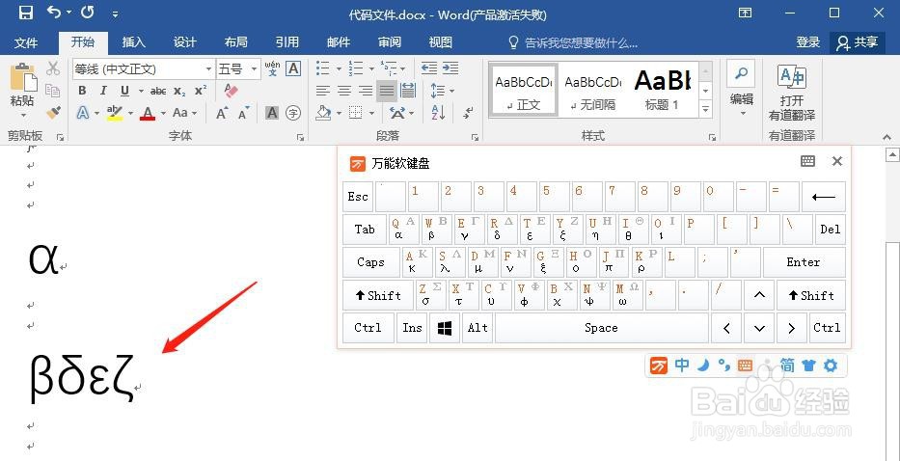The height and width of the screenshot is (461, 900).
Task: Open 有道翻译 translate button
Action: coord(792,92)
